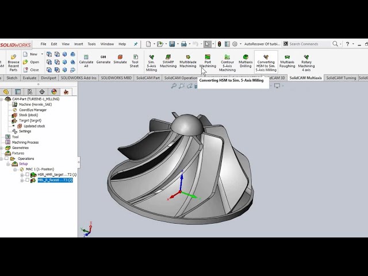Click the Sim. 5-Axis Milling tool
The image size is (368, 276).
click(x=151, y=63)
